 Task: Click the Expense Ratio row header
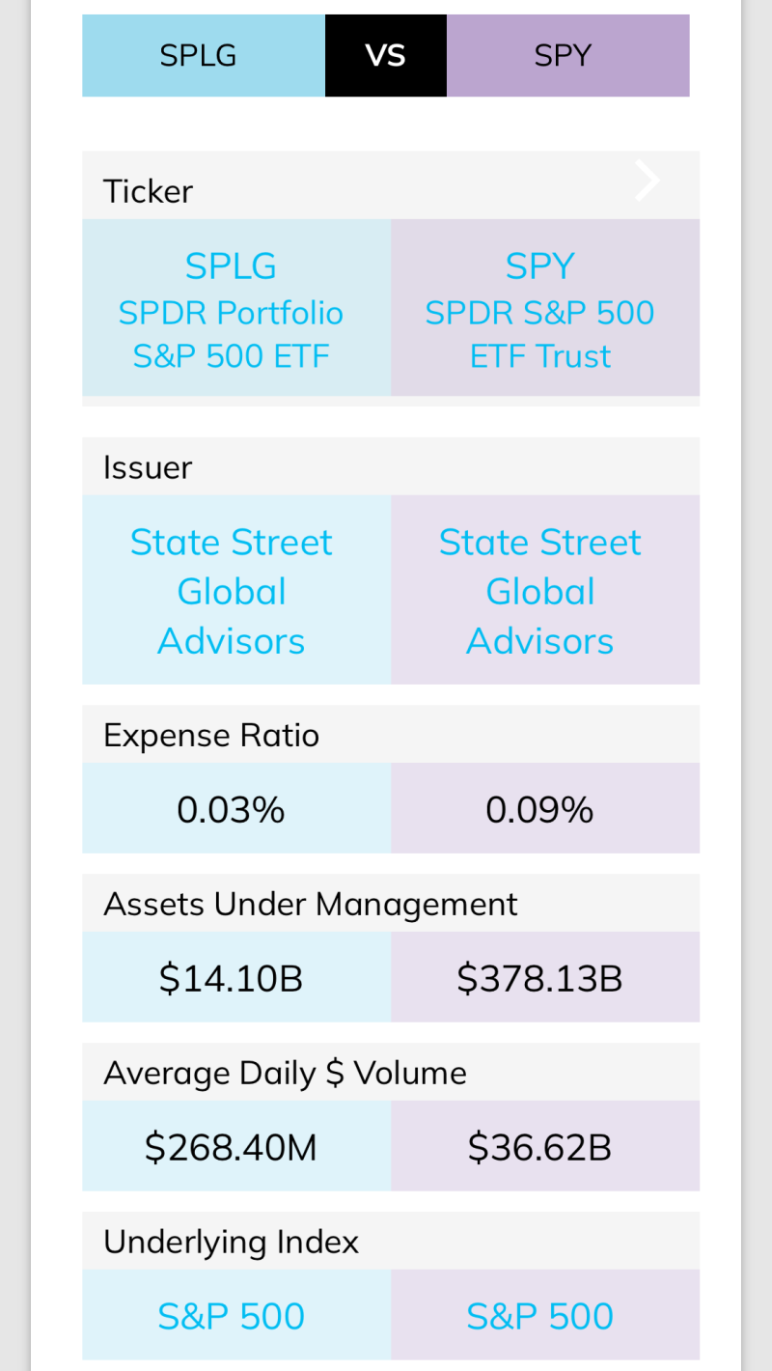pos(211,734)
